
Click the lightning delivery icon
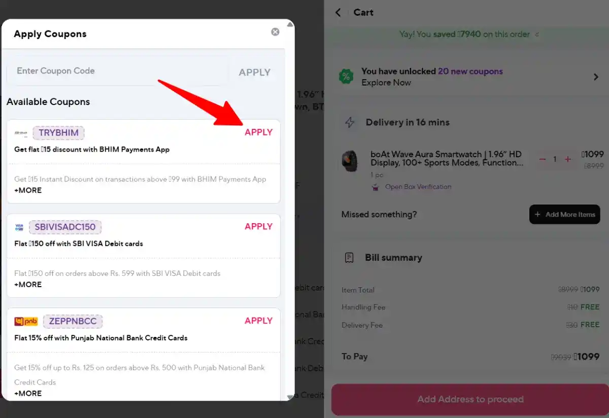tap(349, 122)
